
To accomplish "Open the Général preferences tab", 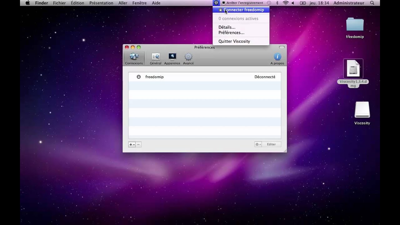I will (x=155, y=59).
